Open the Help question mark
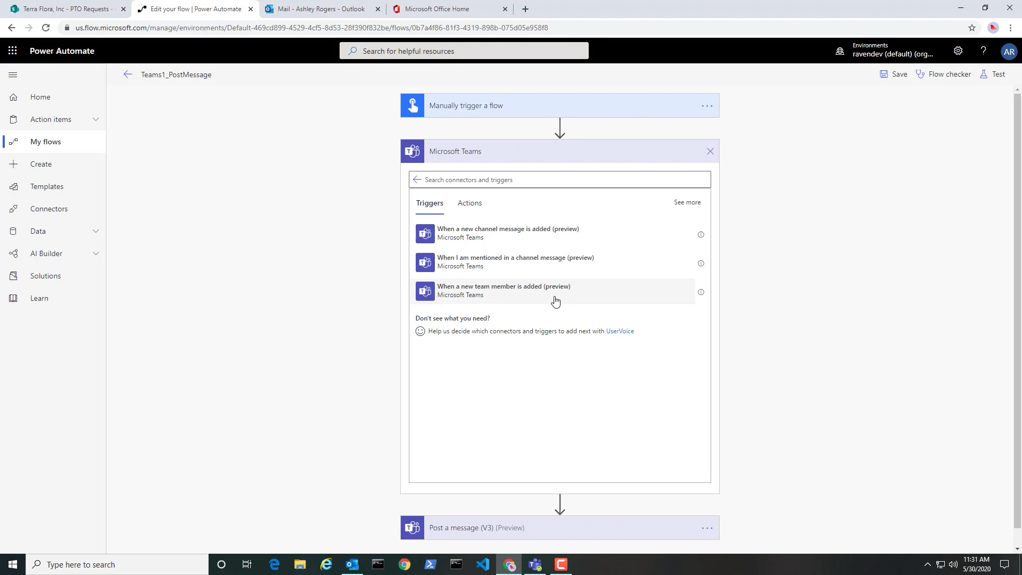Image resolution: width=1022 pixels, height=575 pixels. tap(983, 51)
